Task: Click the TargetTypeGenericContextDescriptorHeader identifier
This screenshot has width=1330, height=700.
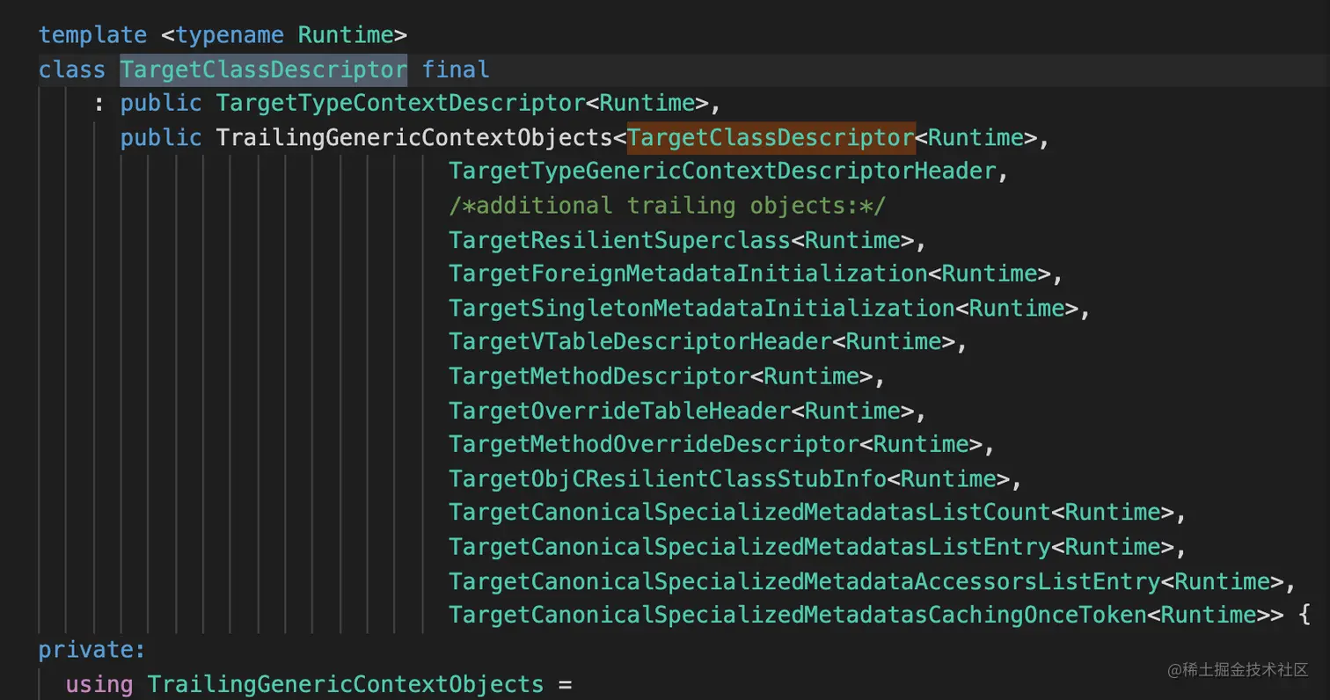Action: click(x=719, y=171)
